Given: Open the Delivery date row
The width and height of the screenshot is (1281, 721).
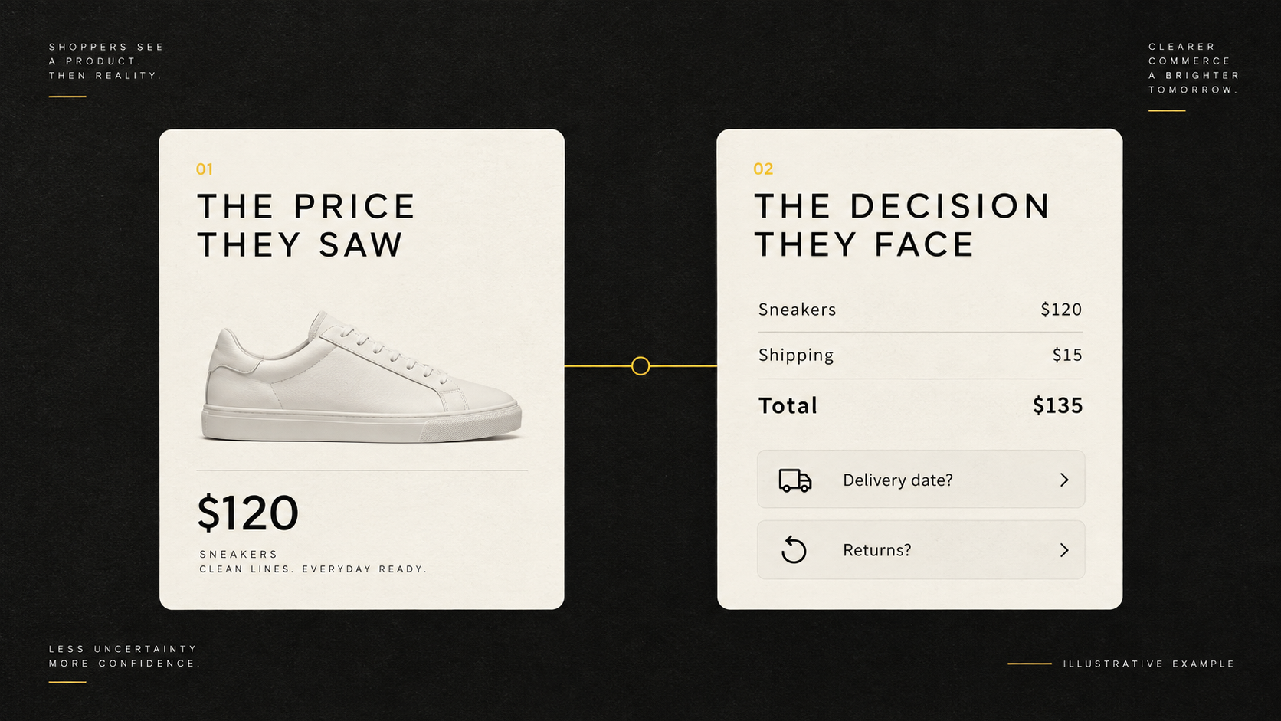Looking at the screenshot, I should click(x=921, y=480).
